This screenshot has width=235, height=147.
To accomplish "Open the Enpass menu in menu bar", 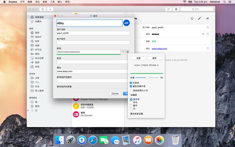I will click(13, 2).
